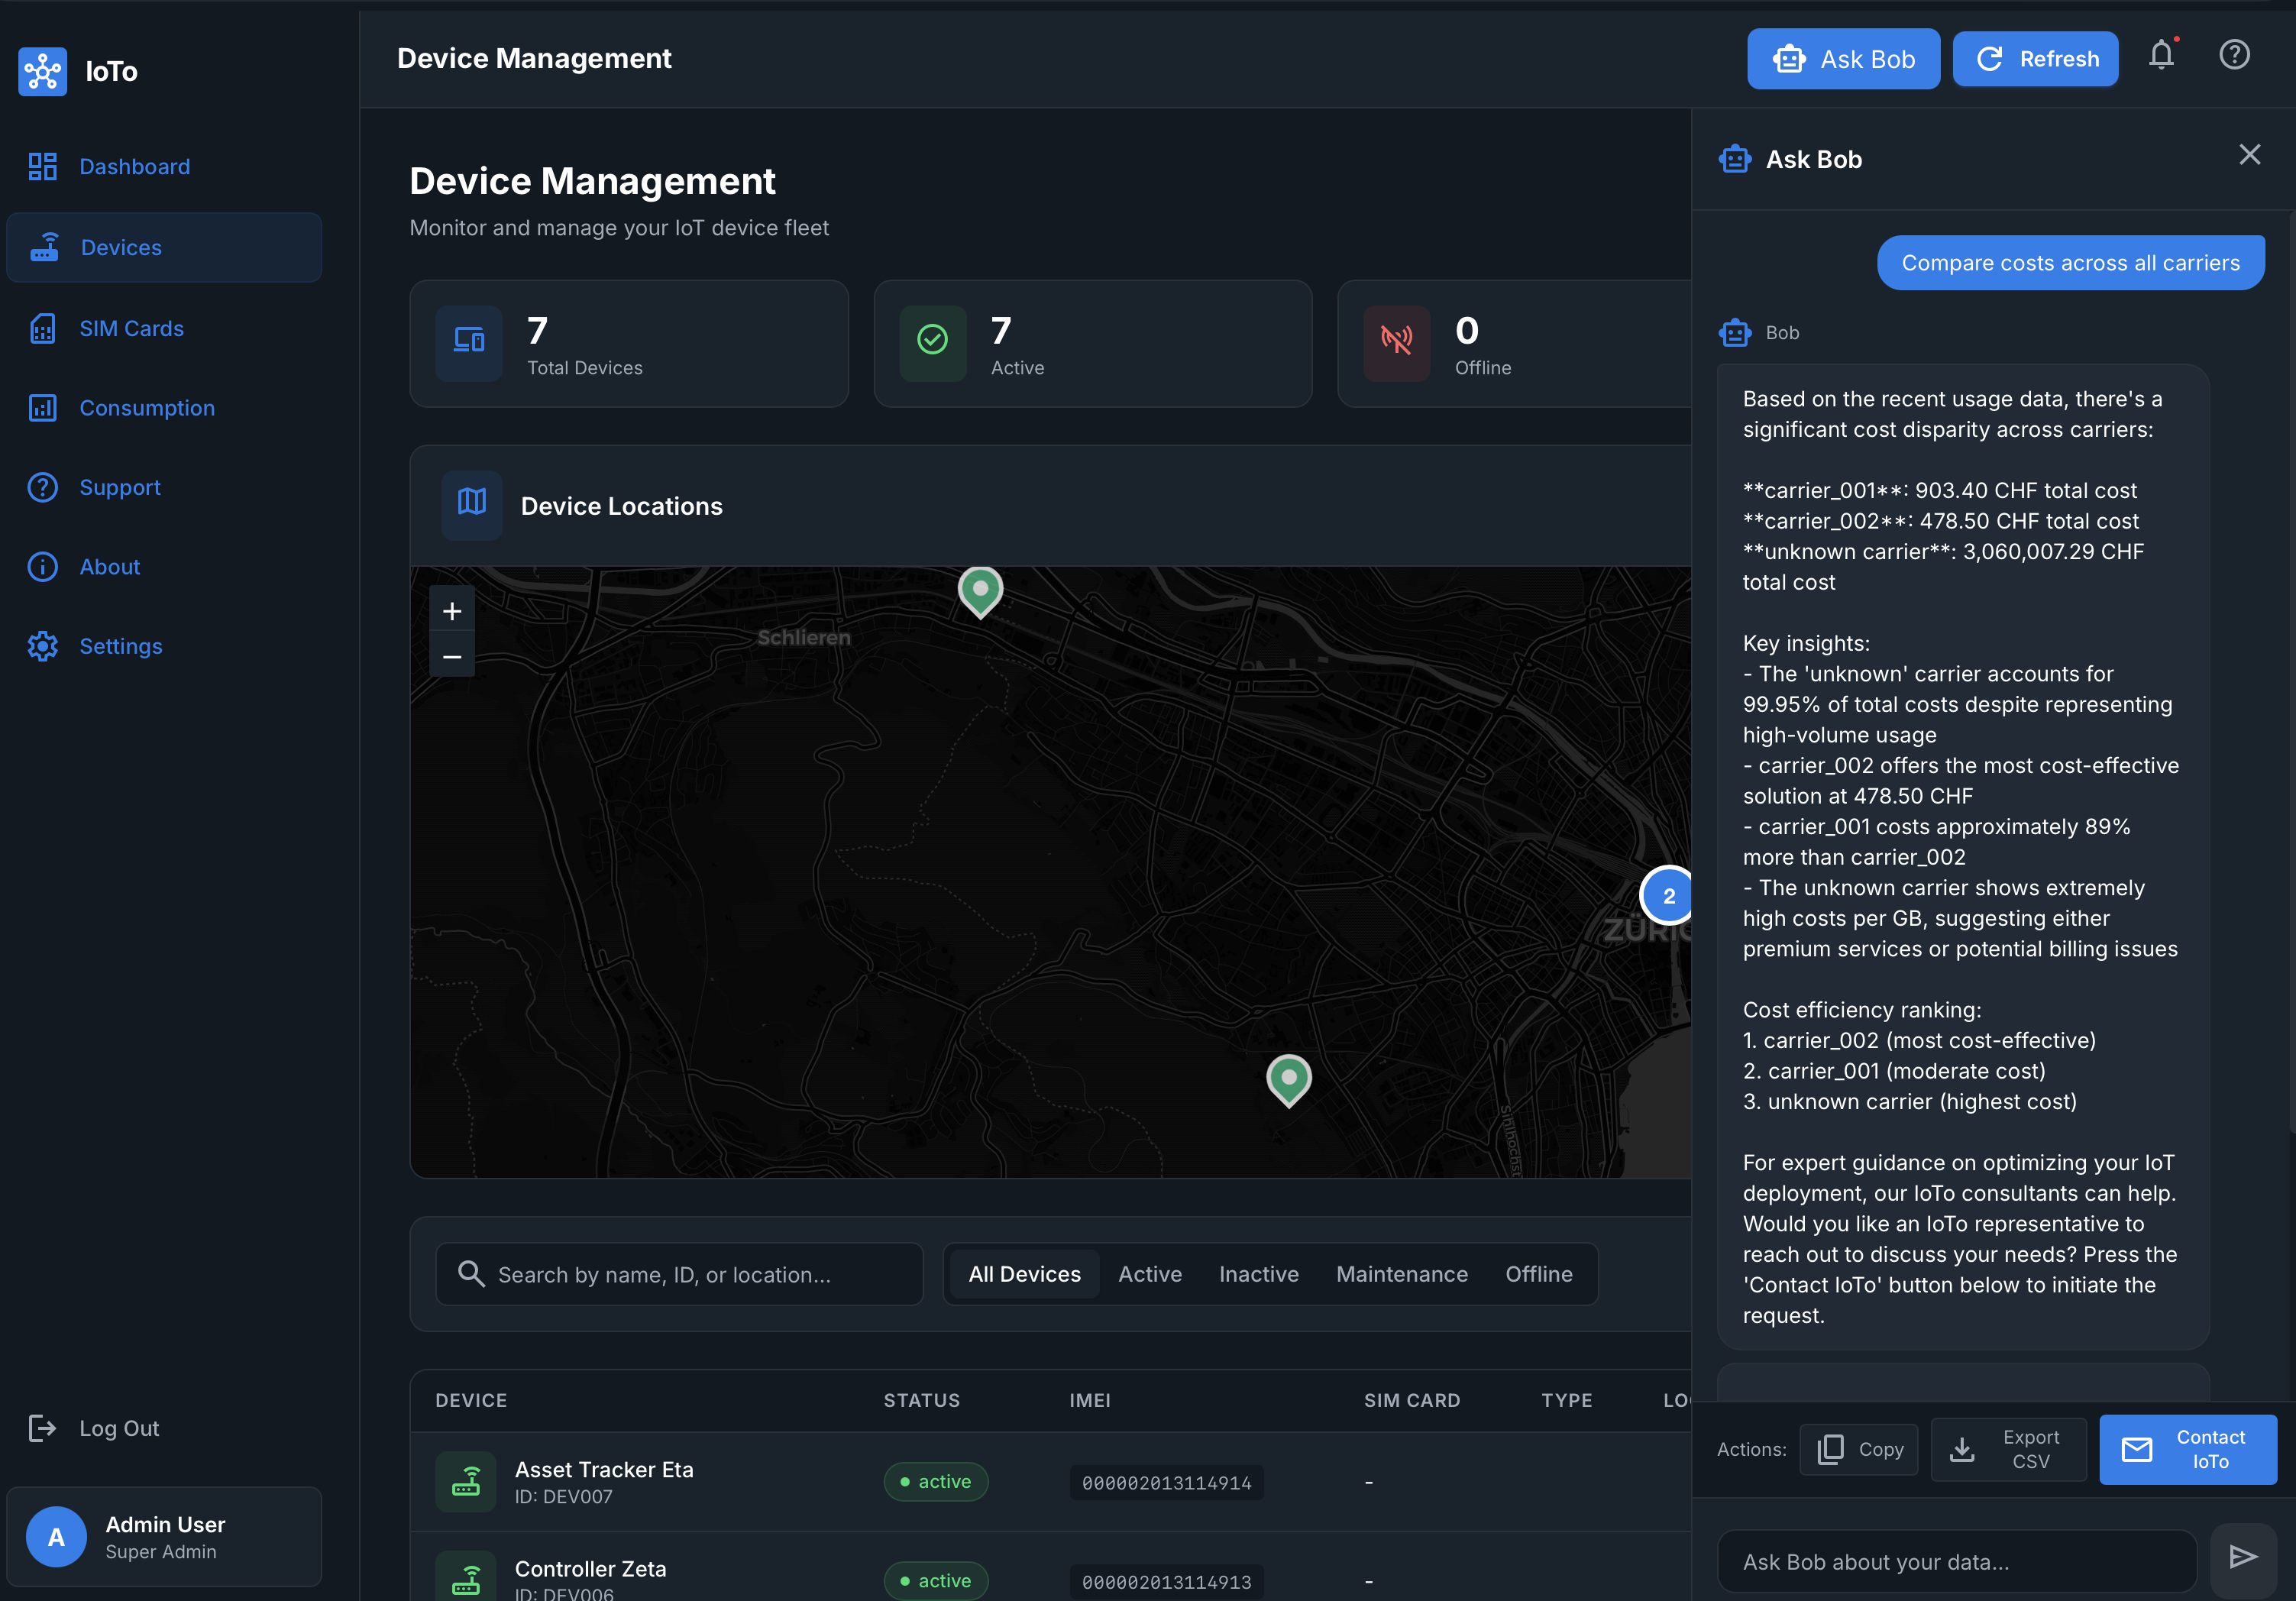The width and height of the screenshot is (2296, 1601).
Task: Click the Bob robot avatar in the chat
Action: pos(1734,332)
